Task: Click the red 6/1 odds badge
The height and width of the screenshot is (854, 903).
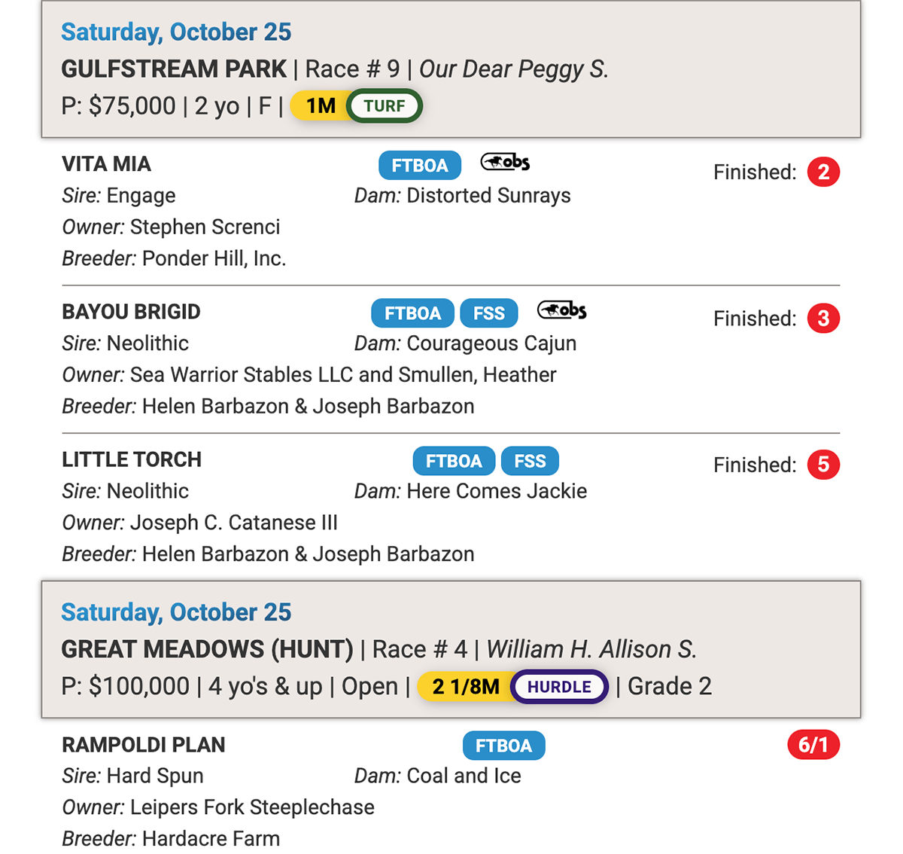Action: click(x=813, y=745)
